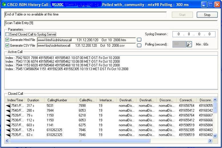The height and width of the screenshot is (148, 222).
Task: Click arrow icon of closed call 7540
Action: point(8,110)
